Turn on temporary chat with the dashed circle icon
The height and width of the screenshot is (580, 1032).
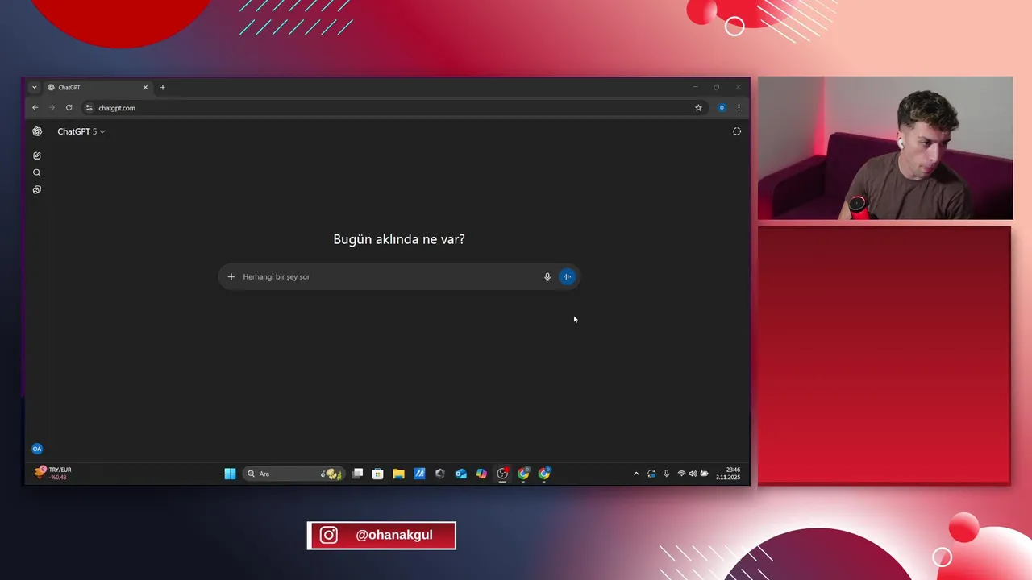737,131
